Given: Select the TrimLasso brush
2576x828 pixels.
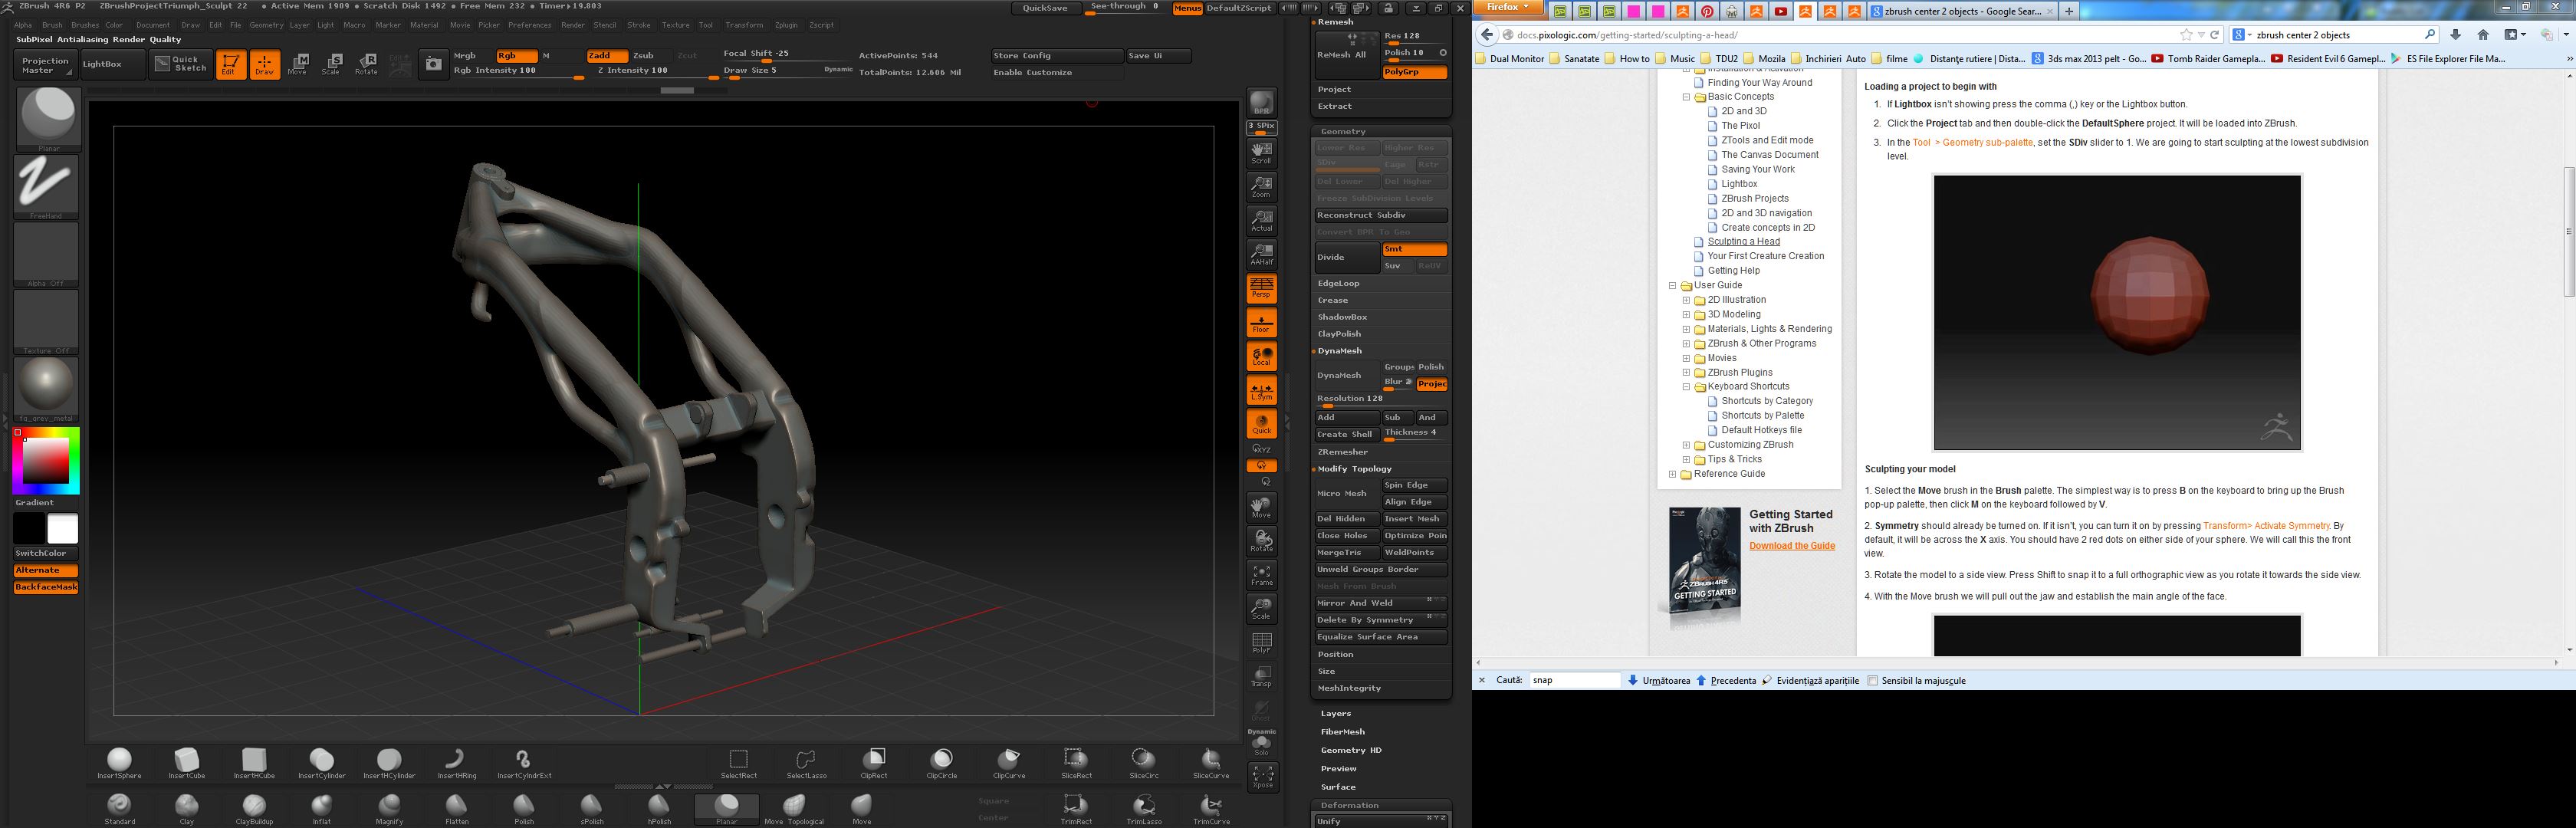Looking at the screenshot, I should [1144, 809].
